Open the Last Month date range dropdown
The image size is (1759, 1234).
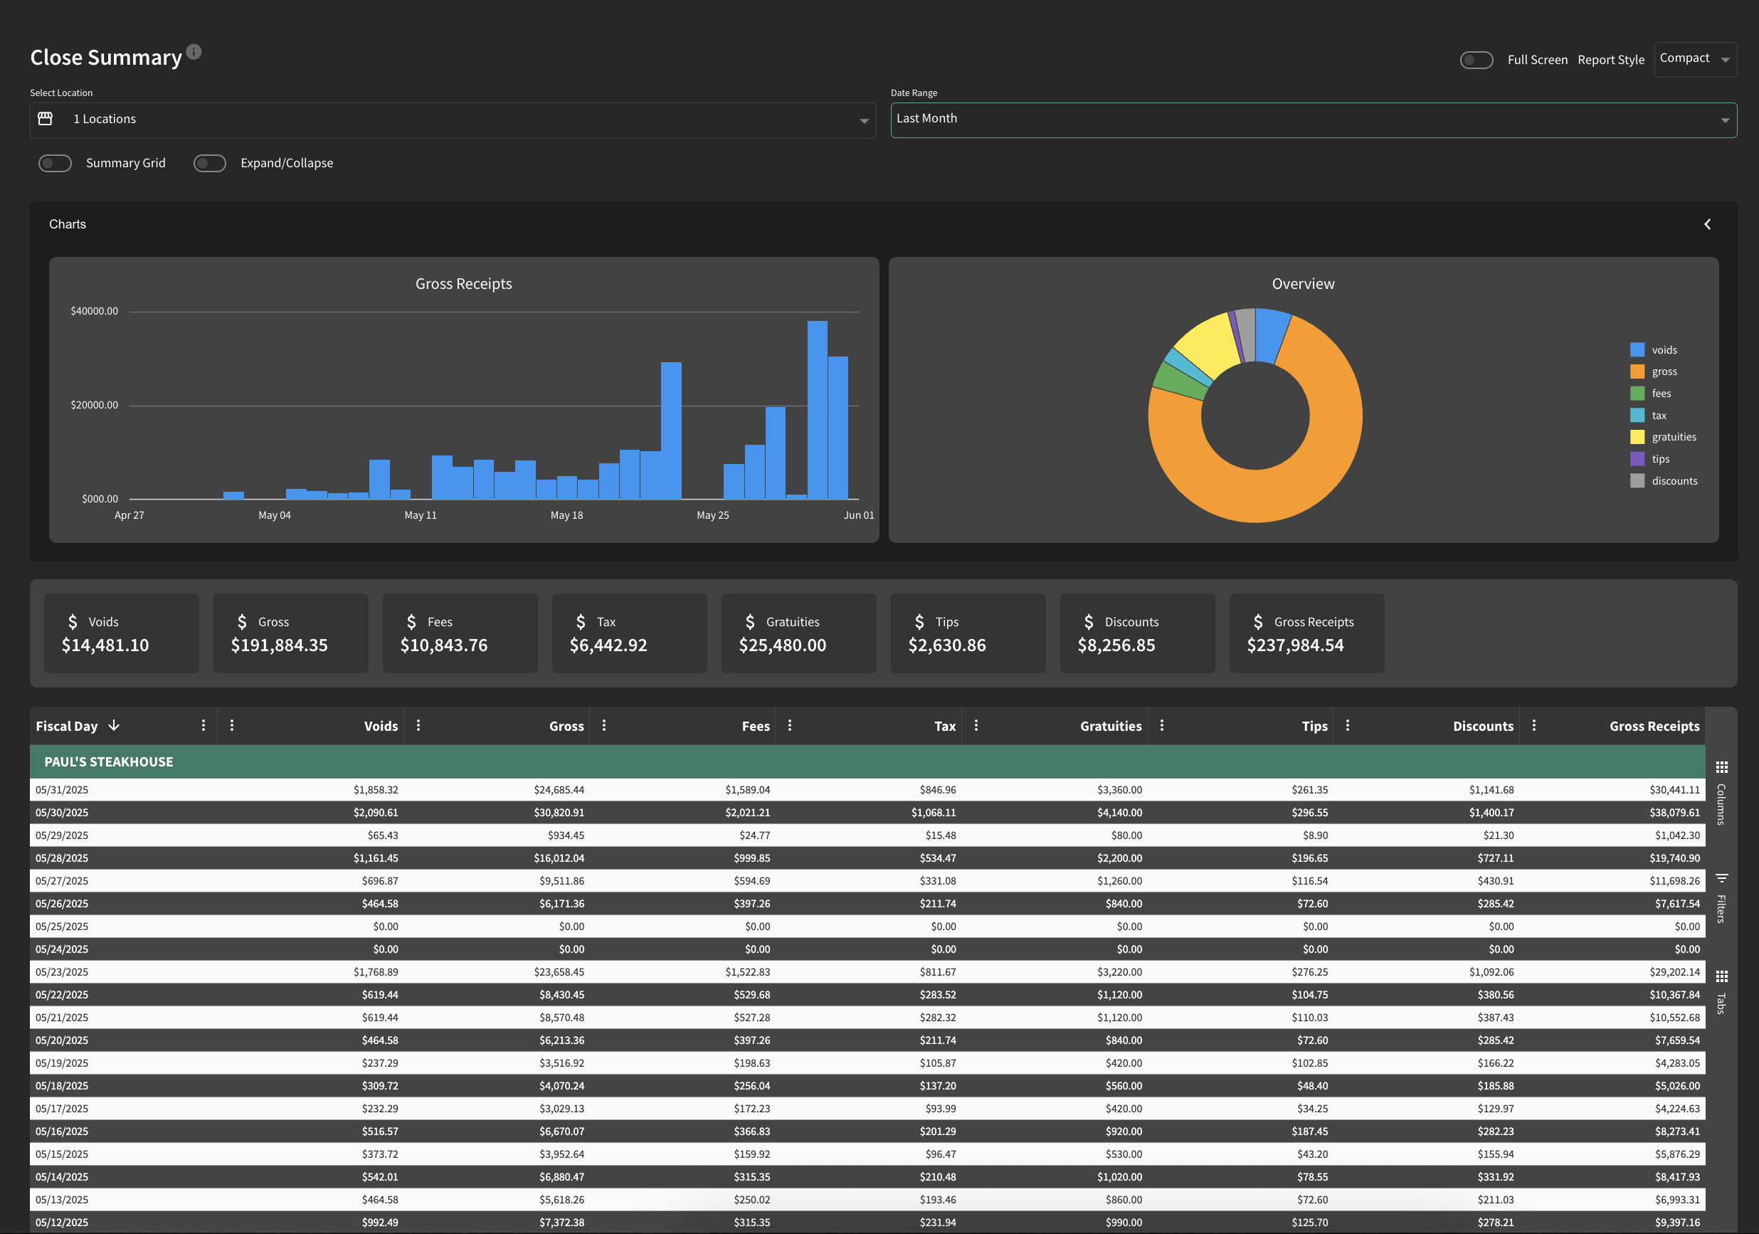1313,120
